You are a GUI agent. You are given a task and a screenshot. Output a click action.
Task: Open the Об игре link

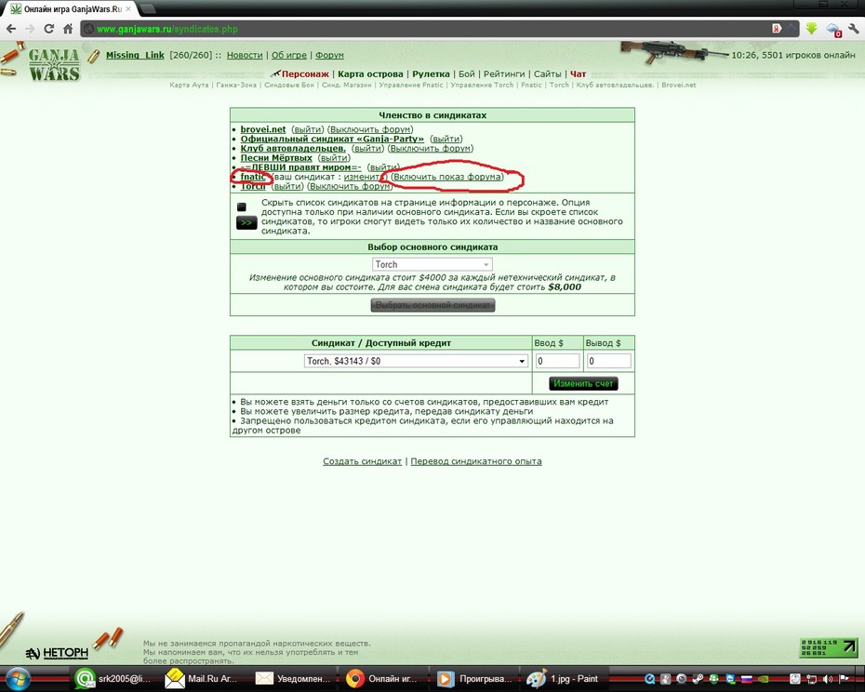[x=289, y=55]
